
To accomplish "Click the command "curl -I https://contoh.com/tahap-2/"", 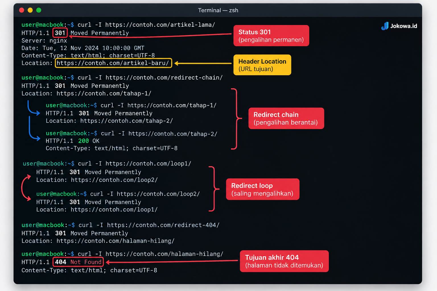I will pyautogui.click(x=159, y=134).
